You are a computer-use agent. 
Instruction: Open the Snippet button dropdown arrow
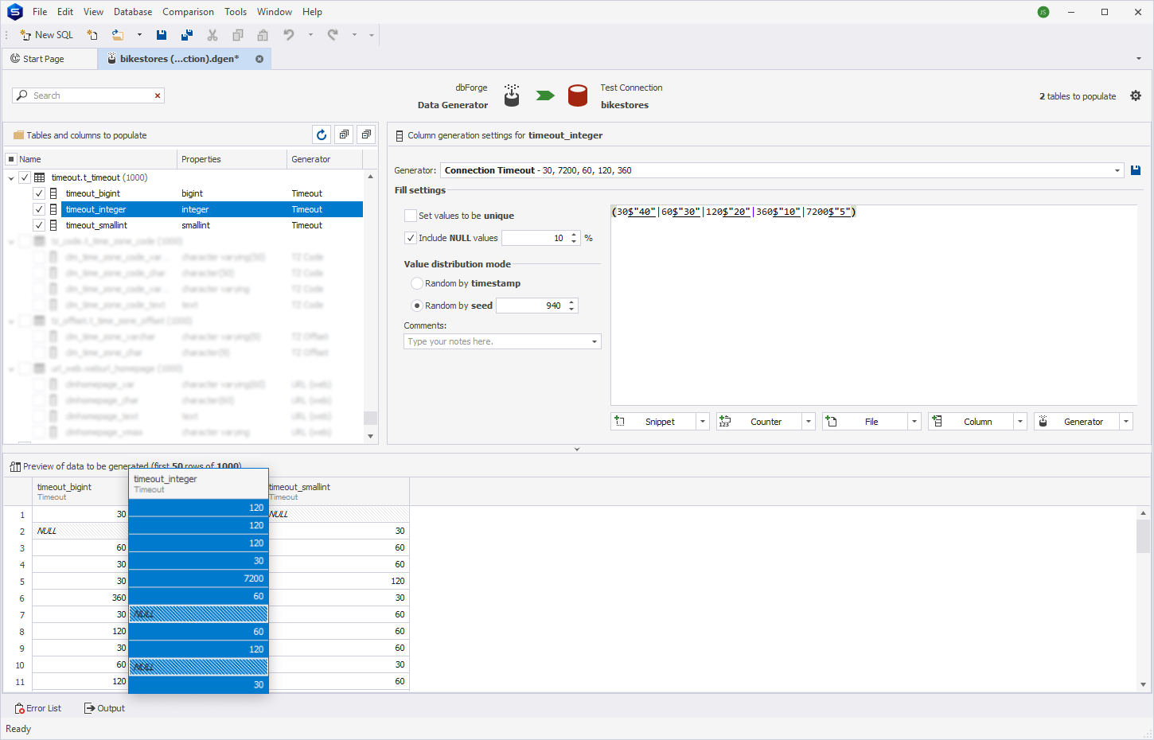point(702,422)
